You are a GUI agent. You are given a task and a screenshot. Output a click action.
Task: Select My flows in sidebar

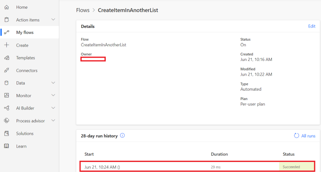(x=25, y=32)
